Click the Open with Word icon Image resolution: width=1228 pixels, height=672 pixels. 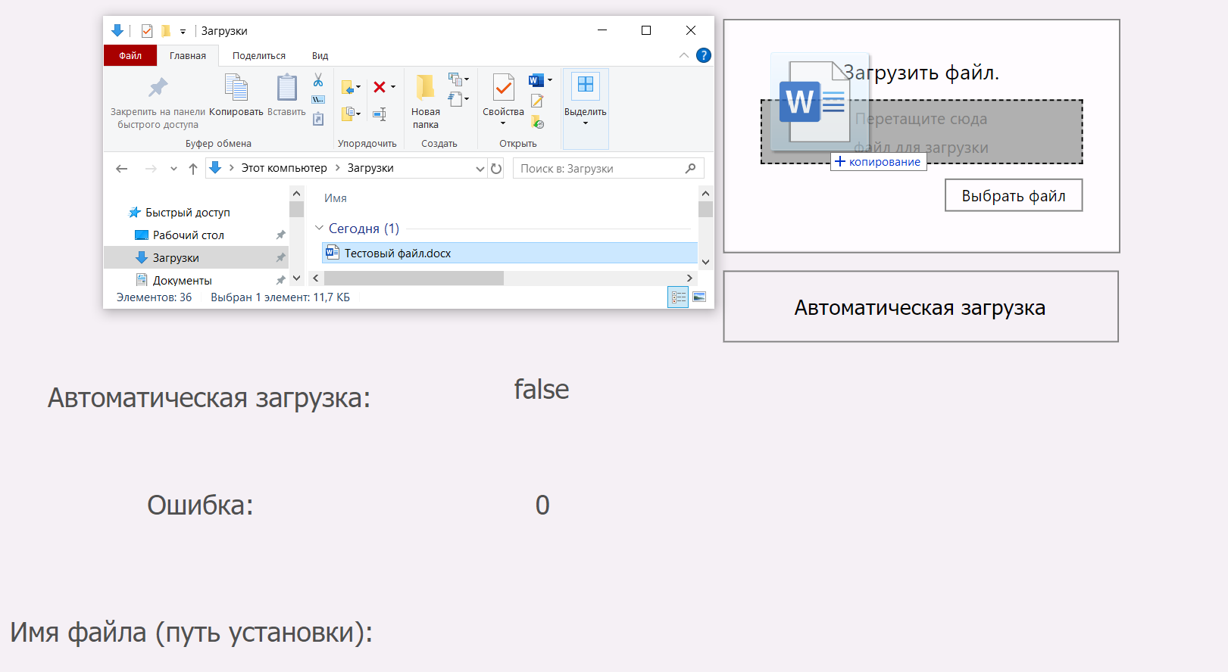coord(536,80)
